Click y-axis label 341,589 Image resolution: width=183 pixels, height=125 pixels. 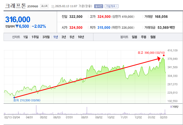[173, 67]
